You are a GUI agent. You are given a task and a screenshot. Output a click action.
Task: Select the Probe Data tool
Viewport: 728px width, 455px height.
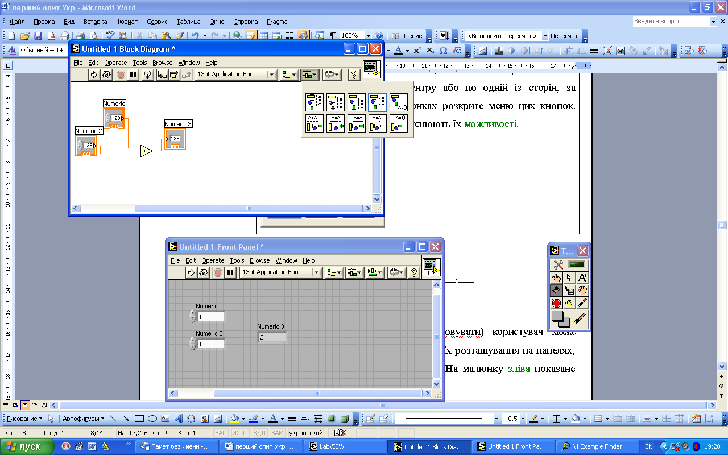click(x=569, y=303)
